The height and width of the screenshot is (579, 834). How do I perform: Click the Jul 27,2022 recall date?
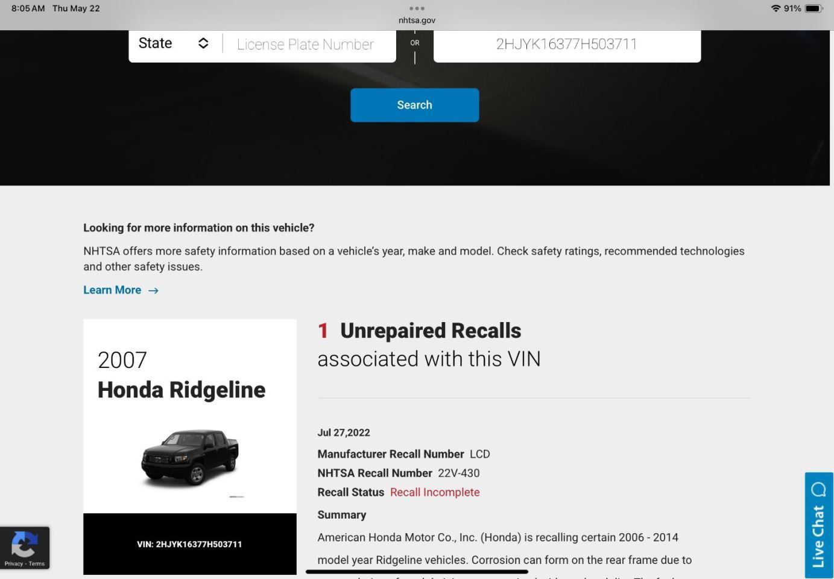pyautogui.click(x=344, y=432)
